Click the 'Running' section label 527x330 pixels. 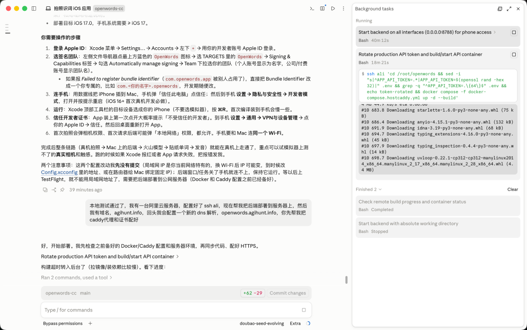pos(364,20)
